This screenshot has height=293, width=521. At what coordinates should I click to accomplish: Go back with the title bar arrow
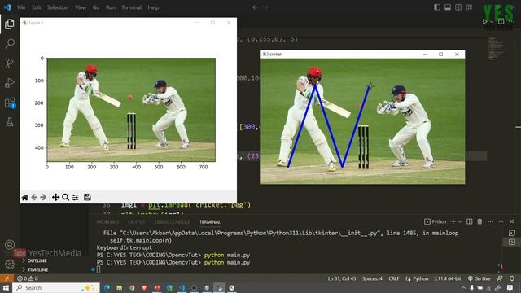(255, 7)
